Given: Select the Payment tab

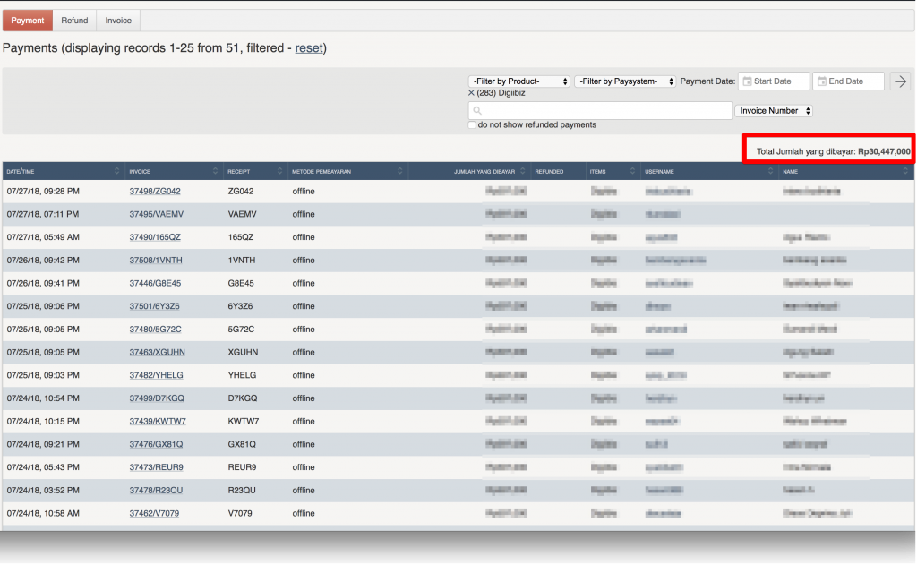Looking at the screenshot, I should pyautogui.click(x=28, y=20).
